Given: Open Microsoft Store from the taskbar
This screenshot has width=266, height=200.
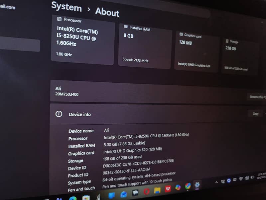Looking at the screenshot, I should pyautogui.click(x=86, y=198).
